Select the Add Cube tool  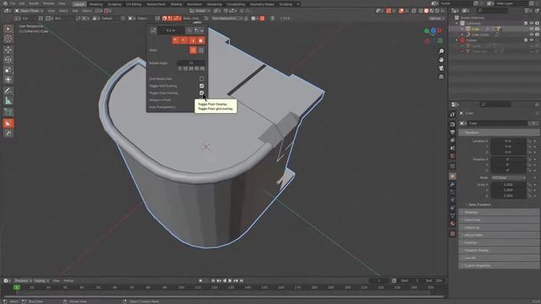pos(8,111)
